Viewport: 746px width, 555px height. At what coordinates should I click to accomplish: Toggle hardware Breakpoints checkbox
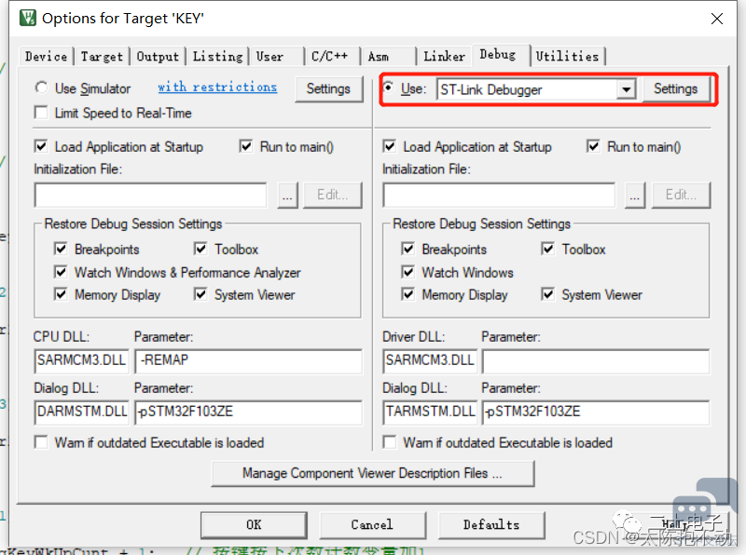pyautogui.click(x=408, y=249)
